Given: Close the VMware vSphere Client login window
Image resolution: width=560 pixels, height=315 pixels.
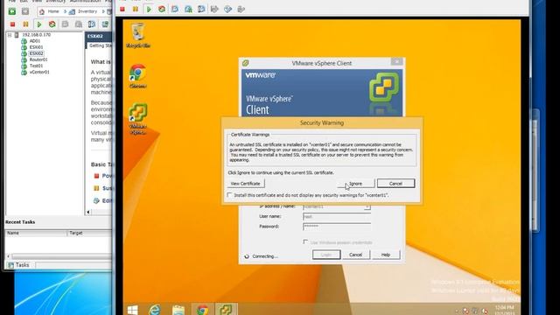Looking at the screenshot, I should 396,62.
